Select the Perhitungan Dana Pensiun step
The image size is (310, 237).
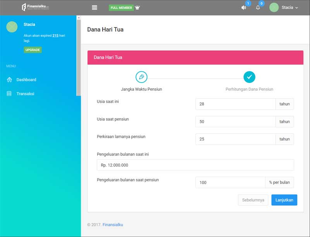[x=249, y=77]
